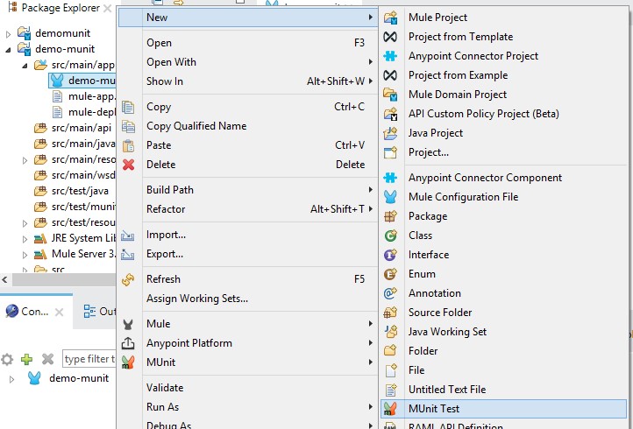
Task: Open the Run As submenu
Action: 248,407
